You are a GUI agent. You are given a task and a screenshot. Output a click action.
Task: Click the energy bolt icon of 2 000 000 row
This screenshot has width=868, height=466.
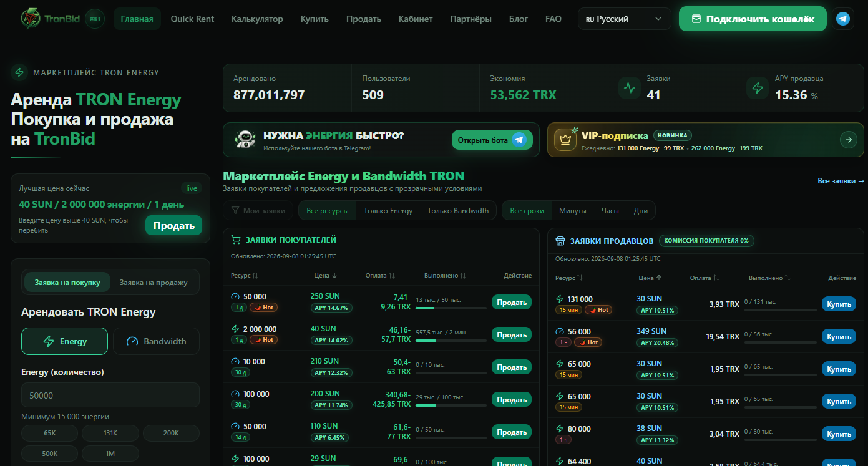[235, 329]
